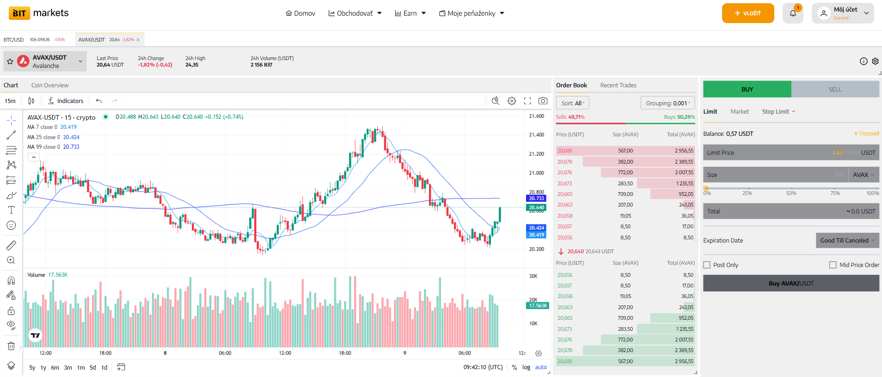Viewport: 882px width, 377px height.
Task: Add AVAX/USDT to favorites with star
Action: (x=10, y=61)
